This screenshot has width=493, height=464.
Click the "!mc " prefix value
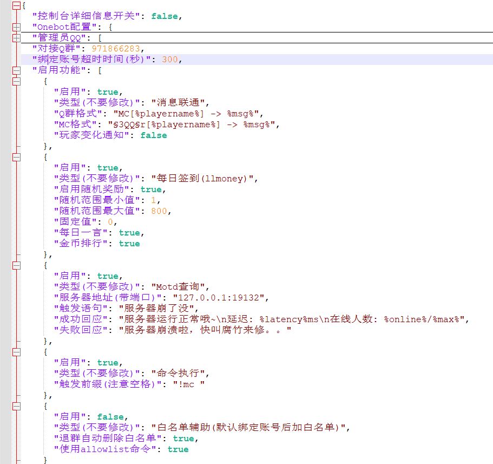coord(189,384)
